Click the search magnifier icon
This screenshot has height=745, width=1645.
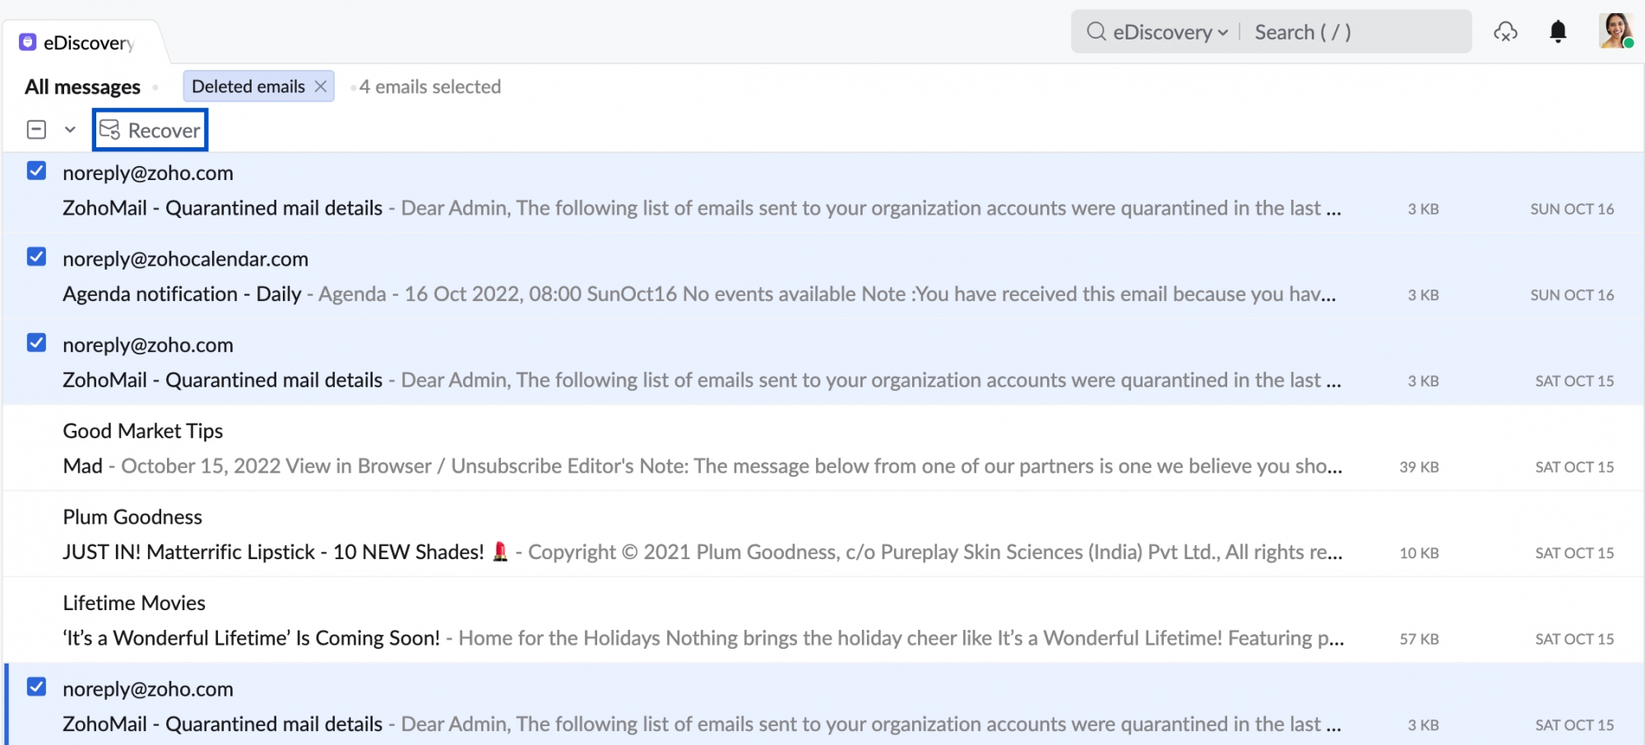[x=1096, y=32]
